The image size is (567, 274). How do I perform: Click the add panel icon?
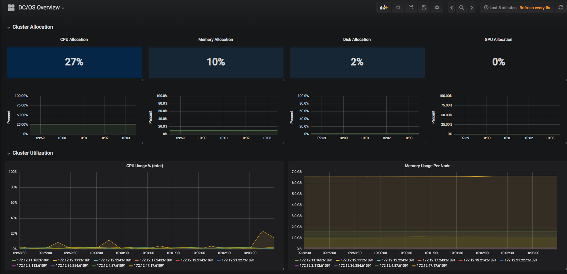(384, 8)
